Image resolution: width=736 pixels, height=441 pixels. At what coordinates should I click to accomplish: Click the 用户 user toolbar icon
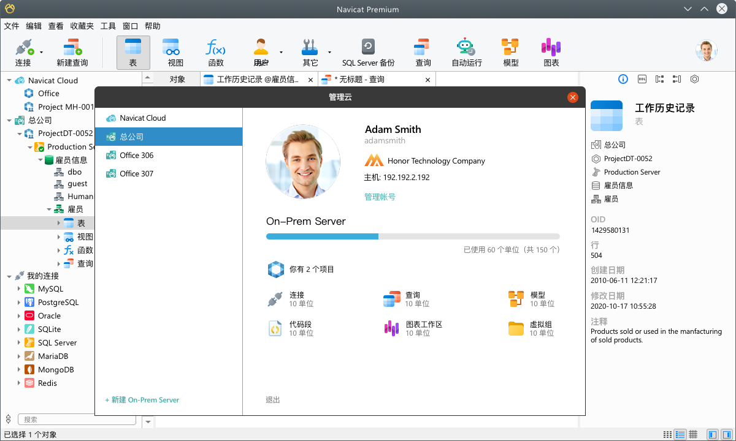261,48
